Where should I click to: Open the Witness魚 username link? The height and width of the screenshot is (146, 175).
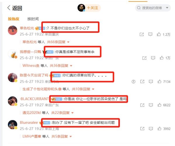pos(31,66)
